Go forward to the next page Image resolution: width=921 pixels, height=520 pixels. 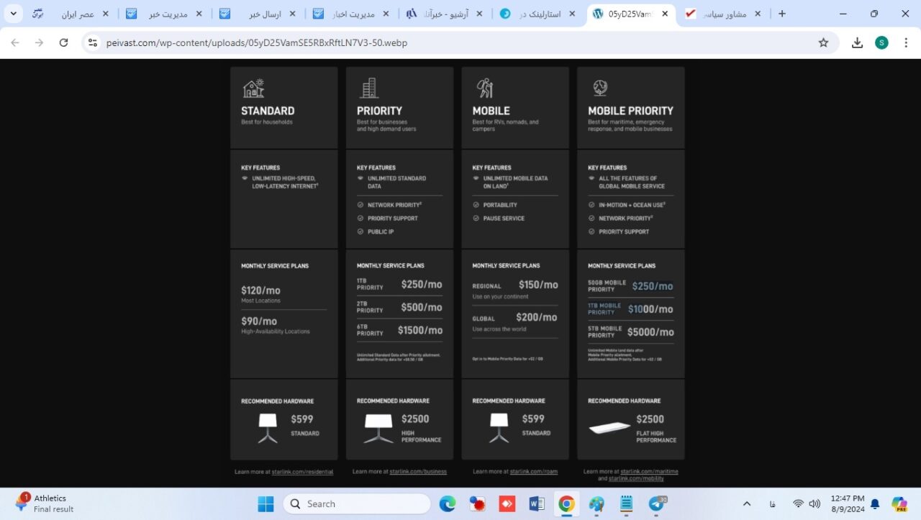point(39,42)
